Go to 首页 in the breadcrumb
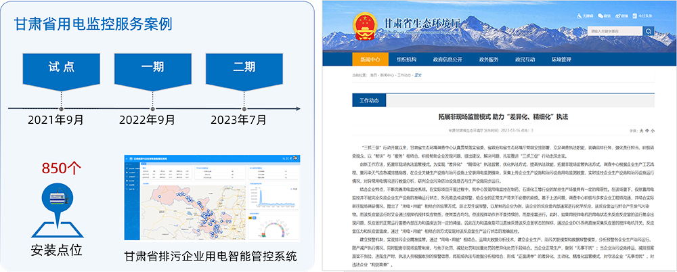This screenshot has width=677, height=272. [374, 75]
